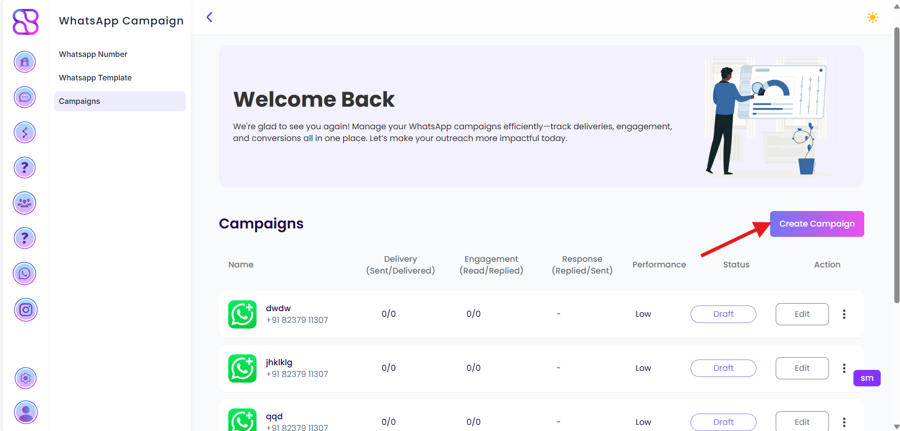Select the Whatsapp Number menu item

coord(93,55)
